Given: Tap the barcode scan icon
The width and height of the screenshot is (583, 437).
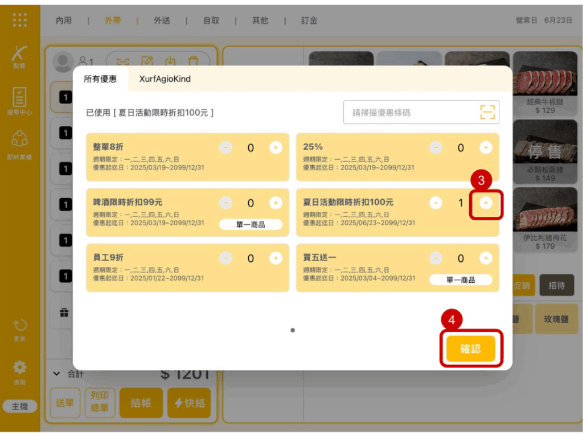Looking at the screenshot, I should tap(487, 113).
